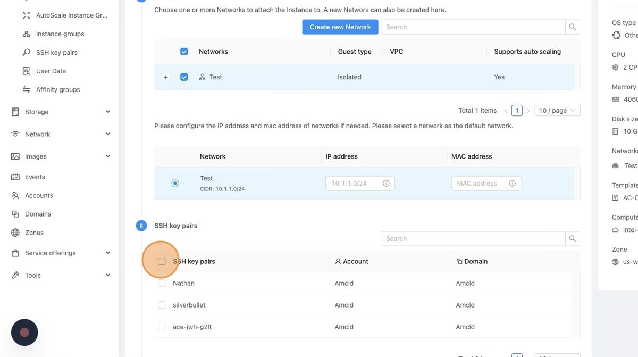Select the Nathan SSH key pair checkbox
Viewport: 638px width, 357px height.
[x=162, y=284]
